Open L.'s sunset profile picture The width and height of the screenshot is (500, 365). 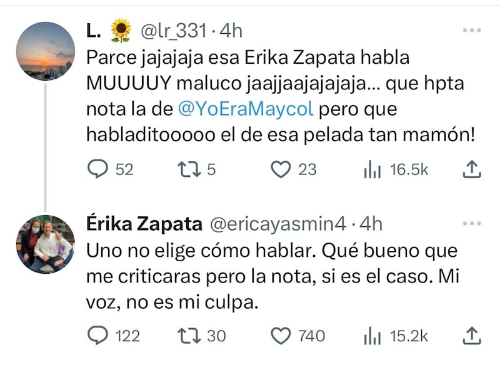(x=45, y=51)
